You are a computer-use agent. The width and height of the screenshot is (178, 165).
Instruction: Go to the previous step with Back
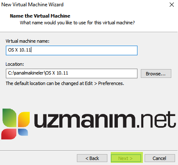pyautogui.click(x=92, y=158)
